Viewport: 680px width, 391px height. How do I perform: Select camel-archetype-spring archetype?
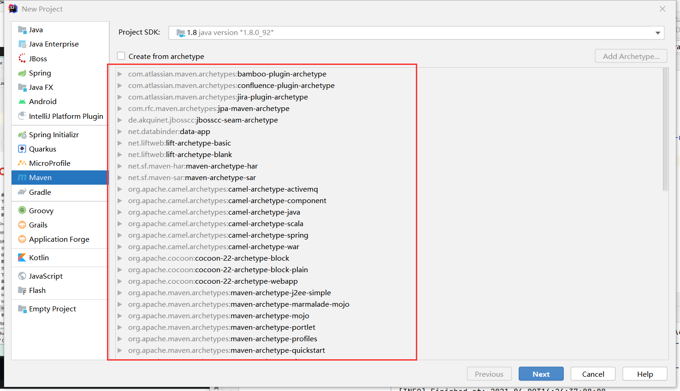tap(218, 235)
